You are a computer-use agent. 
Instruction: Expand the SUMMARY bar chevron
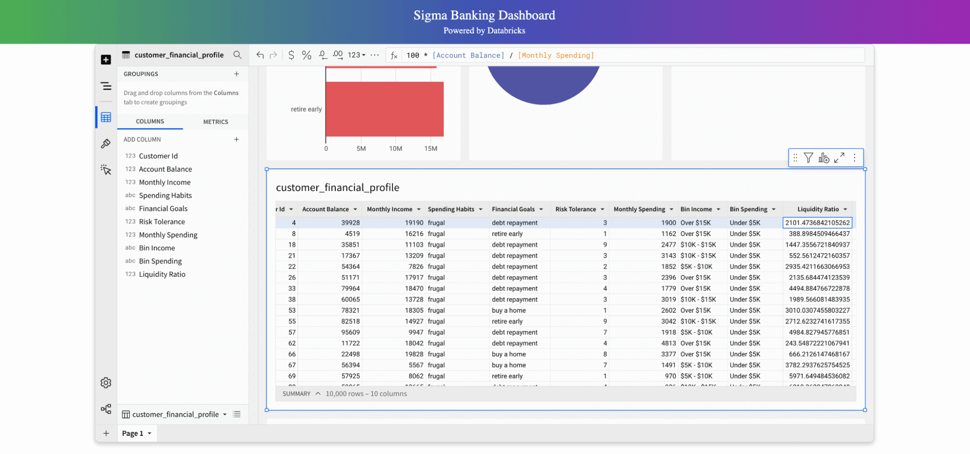coord(318,394)
